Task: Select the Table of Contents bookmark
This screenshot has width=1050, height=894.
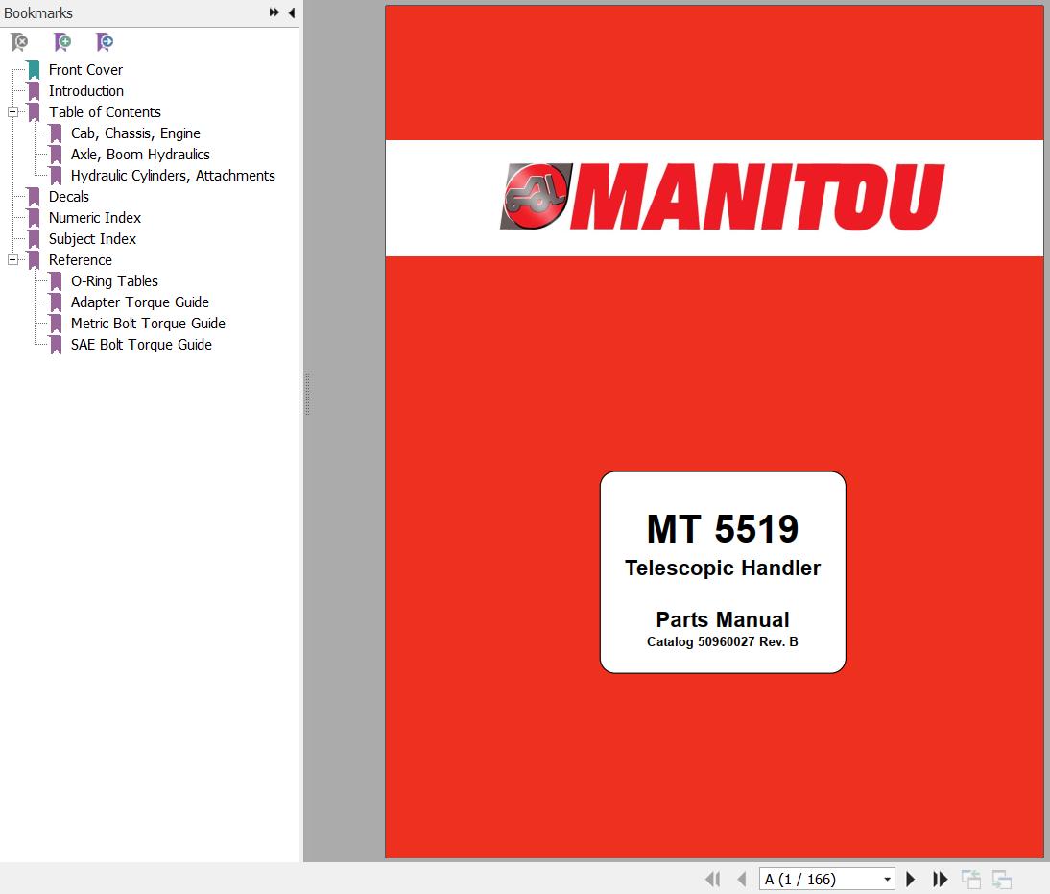Action: pyautogui.click(x=105, y=112)
